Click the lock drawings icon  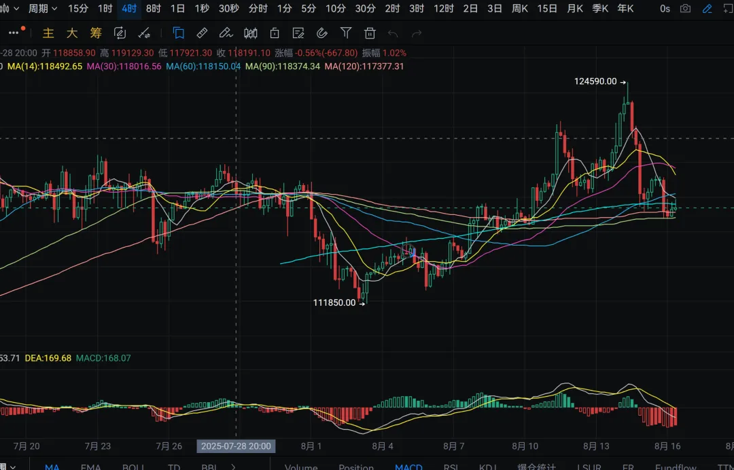point(275,33)
